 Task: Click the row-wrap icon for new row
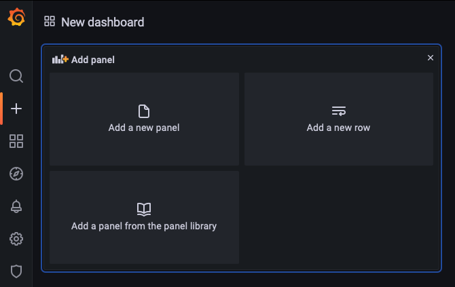[x=338, y=111]
